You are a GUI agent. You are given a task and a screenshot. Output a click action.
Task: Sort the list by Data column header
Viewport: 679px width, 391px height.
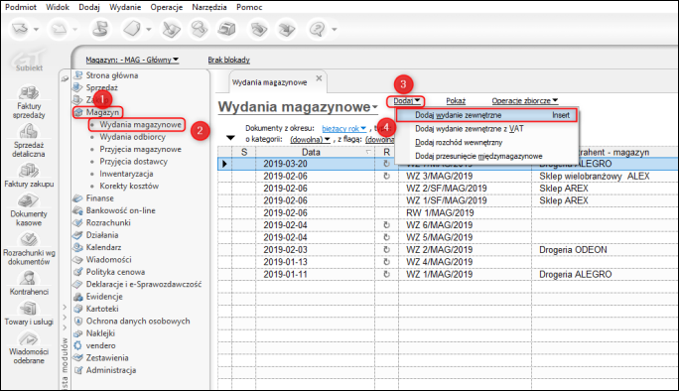[315, 152]
